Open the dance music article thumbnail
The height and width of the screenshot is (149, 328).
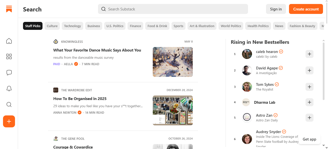point(173,62)
